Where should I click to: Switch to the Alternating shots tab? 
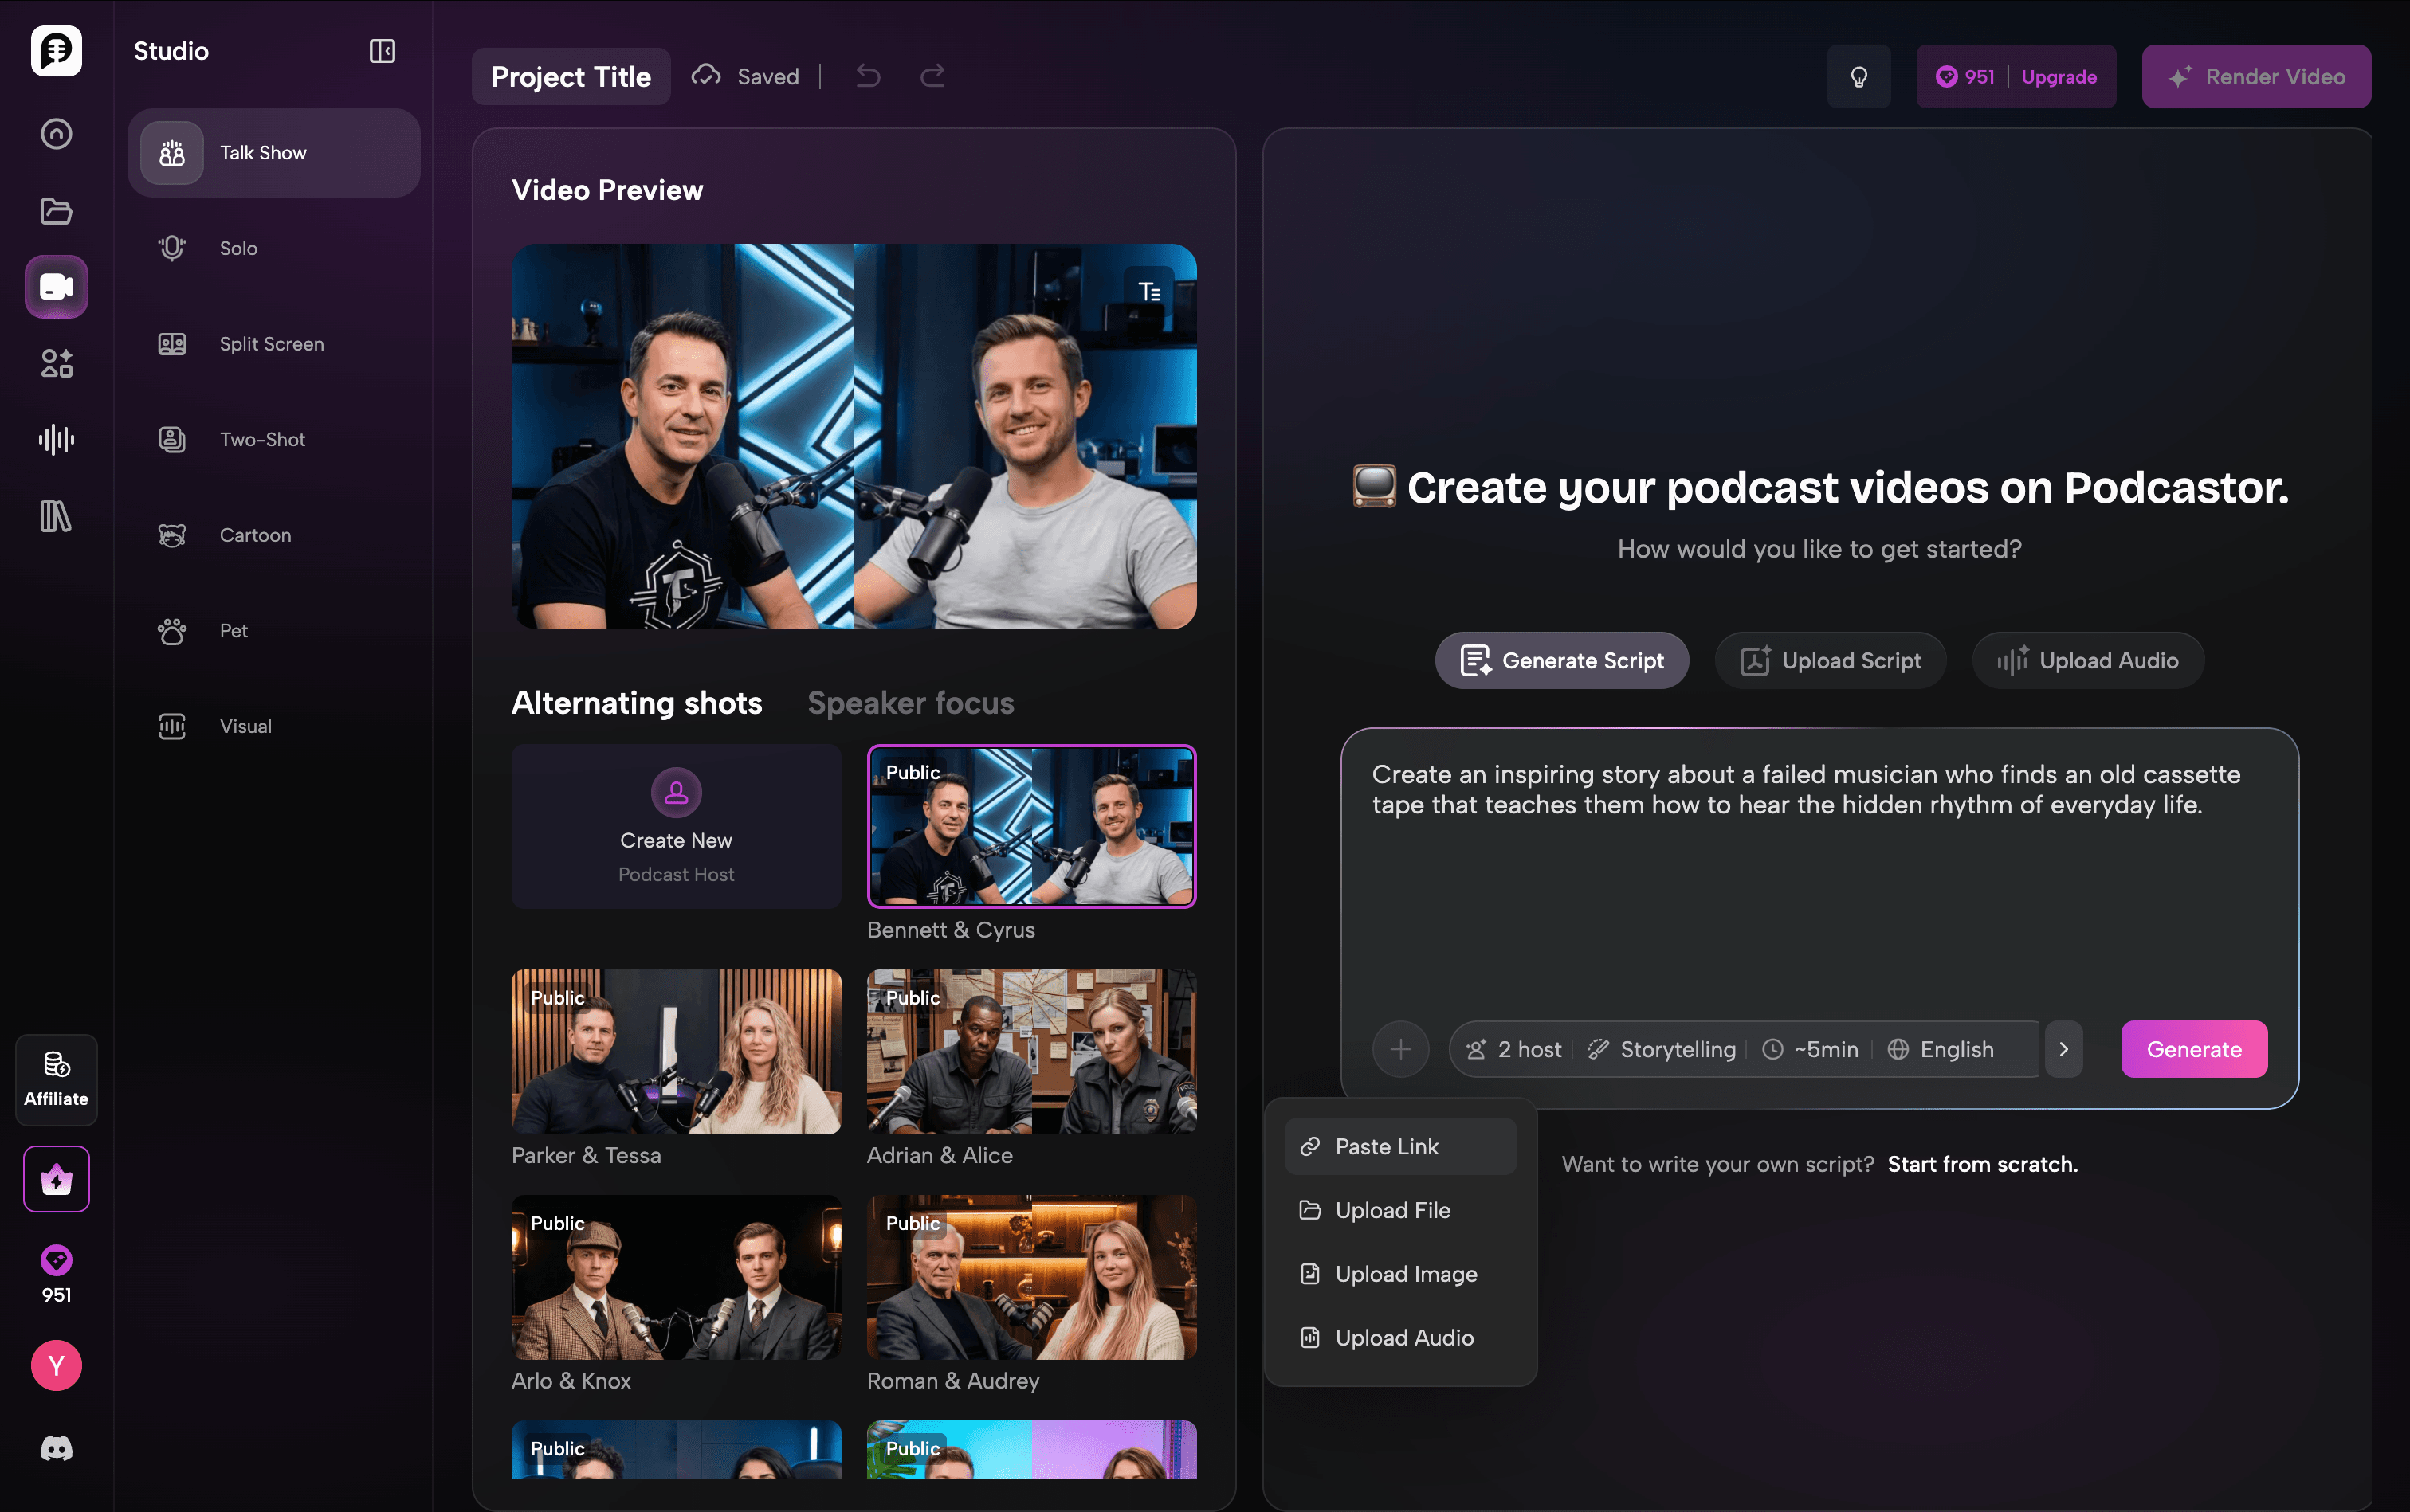click(638, 703)
